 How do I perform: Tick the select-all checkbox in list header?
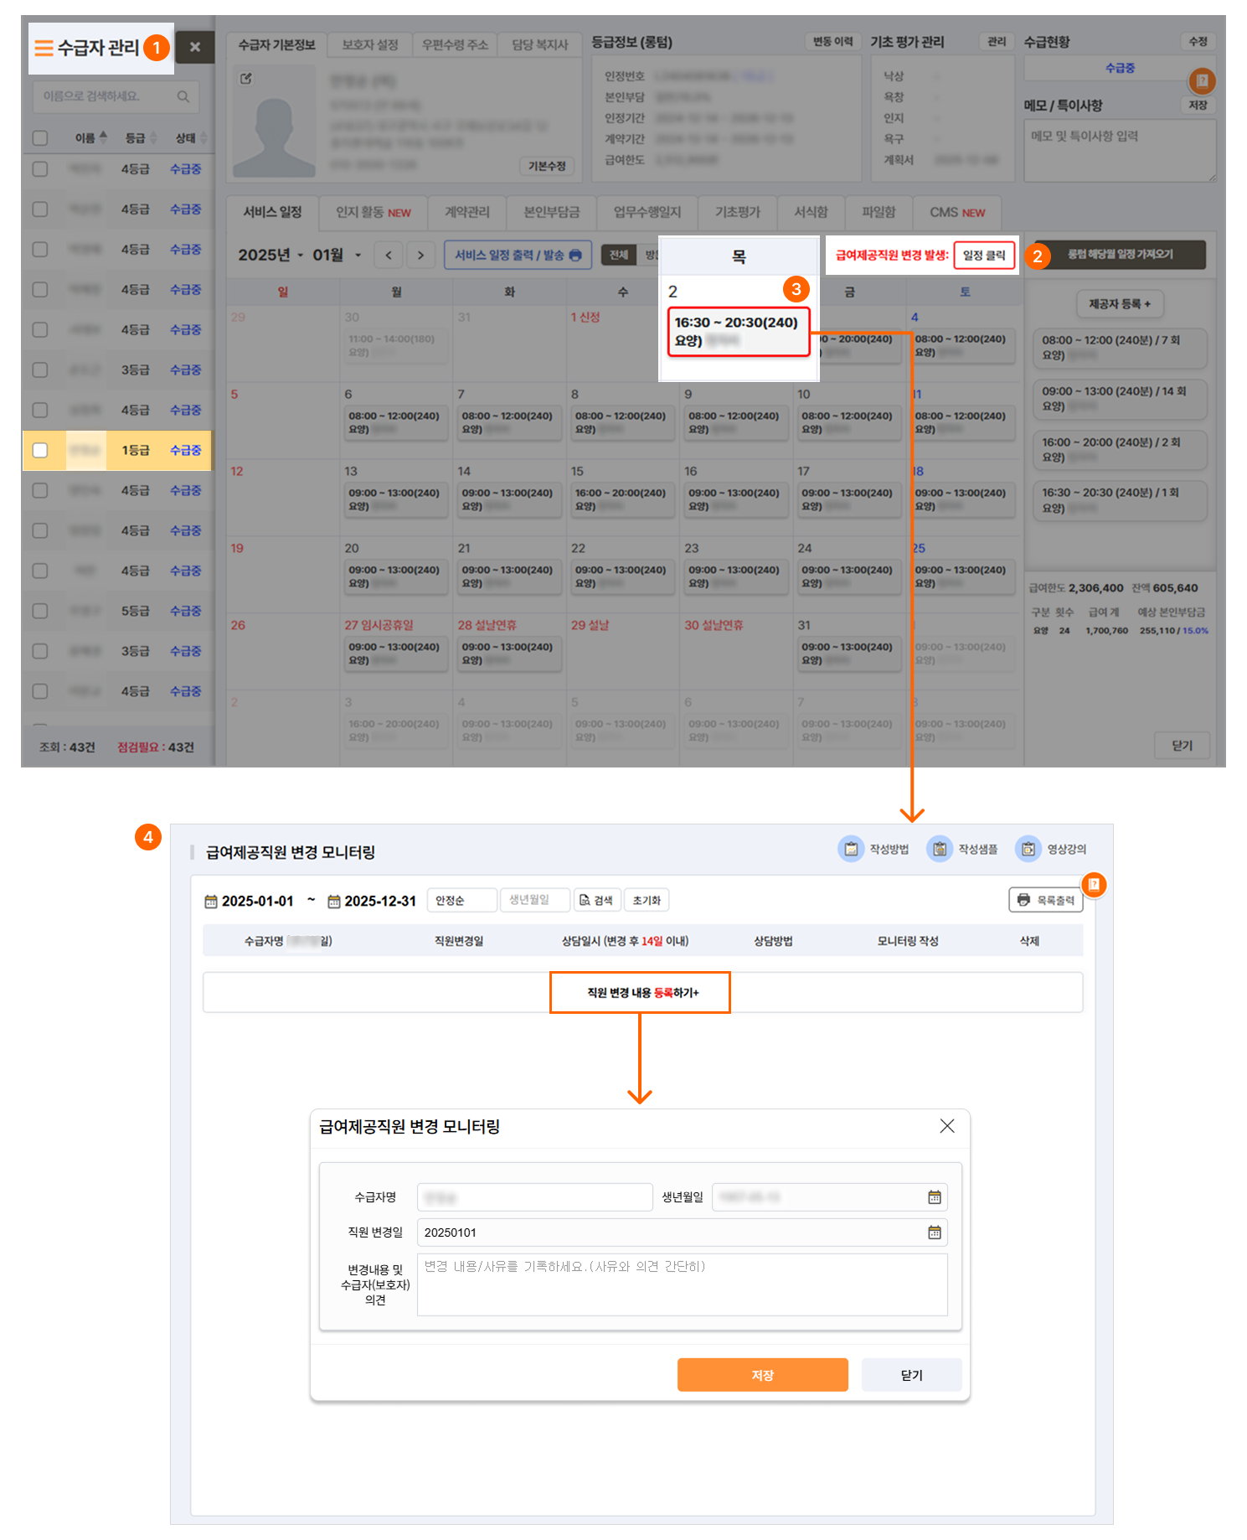(x=40, y=138)
